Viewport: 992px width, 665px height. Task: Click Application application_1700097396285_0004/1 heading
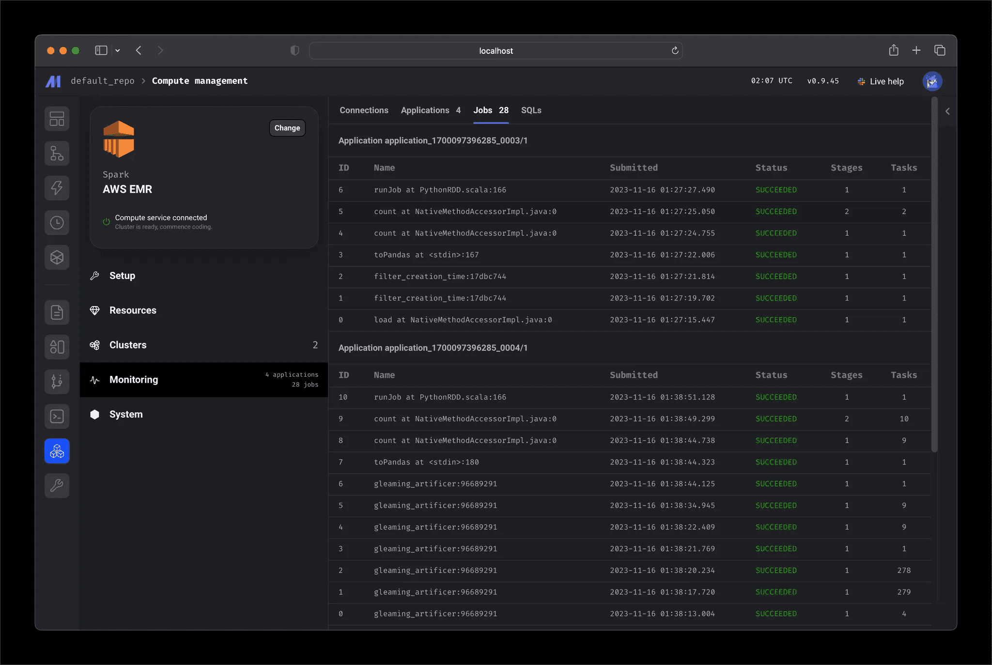pos(433,348)
